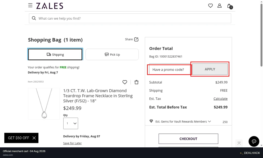Click the 'Delivery by Fri, Aug 7' text
This screenshot has height=158, width=263.
43,72
